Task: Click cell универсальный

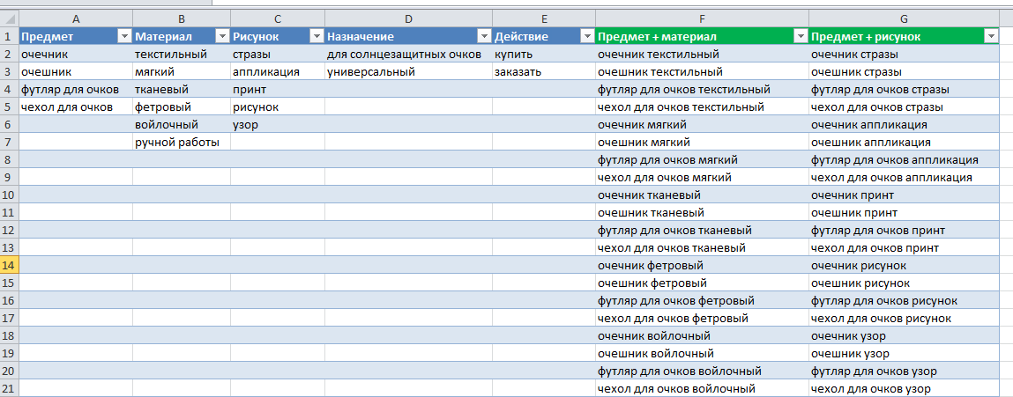Action: click(408, 71)
